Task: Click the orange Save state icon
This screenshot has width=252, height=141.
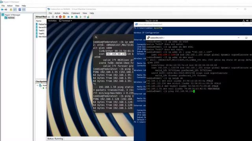Action: 64,17
